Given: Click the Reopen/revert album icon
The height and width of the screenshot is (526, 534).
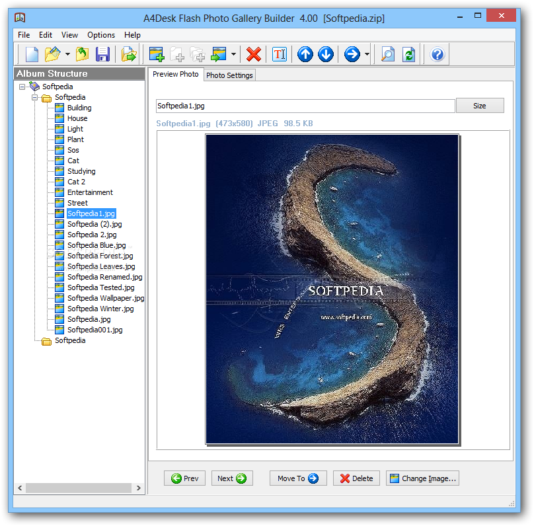Looking at the screenshot, I should click(82, 54).
